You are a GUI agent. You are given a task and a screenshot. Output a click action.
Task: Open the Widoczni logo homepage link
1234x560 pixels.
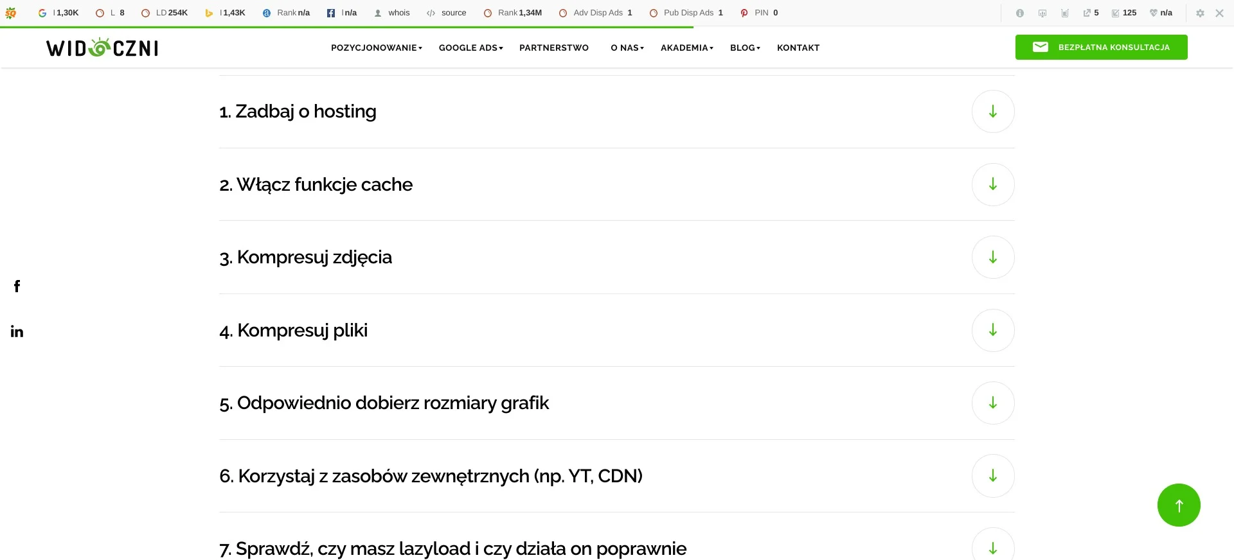pos(102,48)
